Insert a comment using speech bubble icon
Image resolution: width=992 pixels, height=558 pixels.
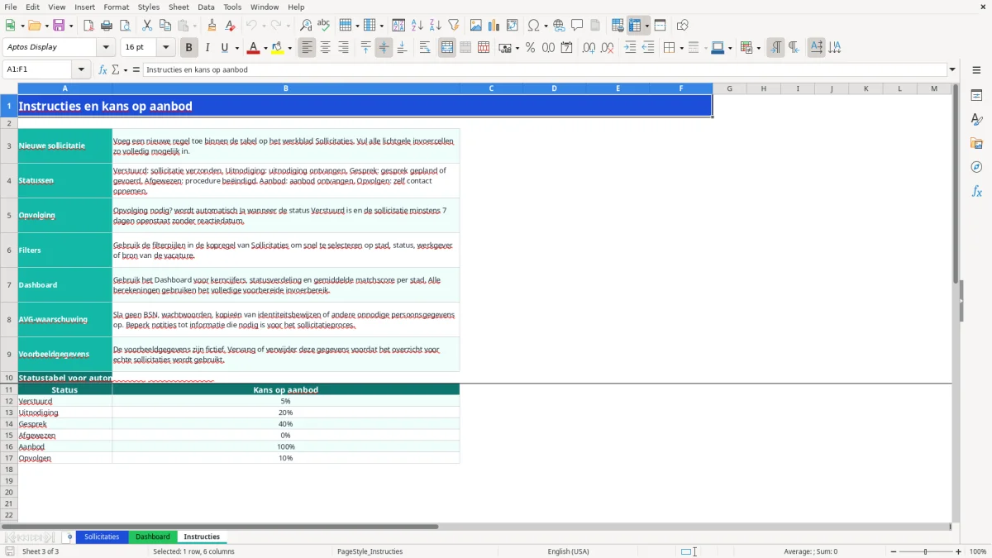578,26
